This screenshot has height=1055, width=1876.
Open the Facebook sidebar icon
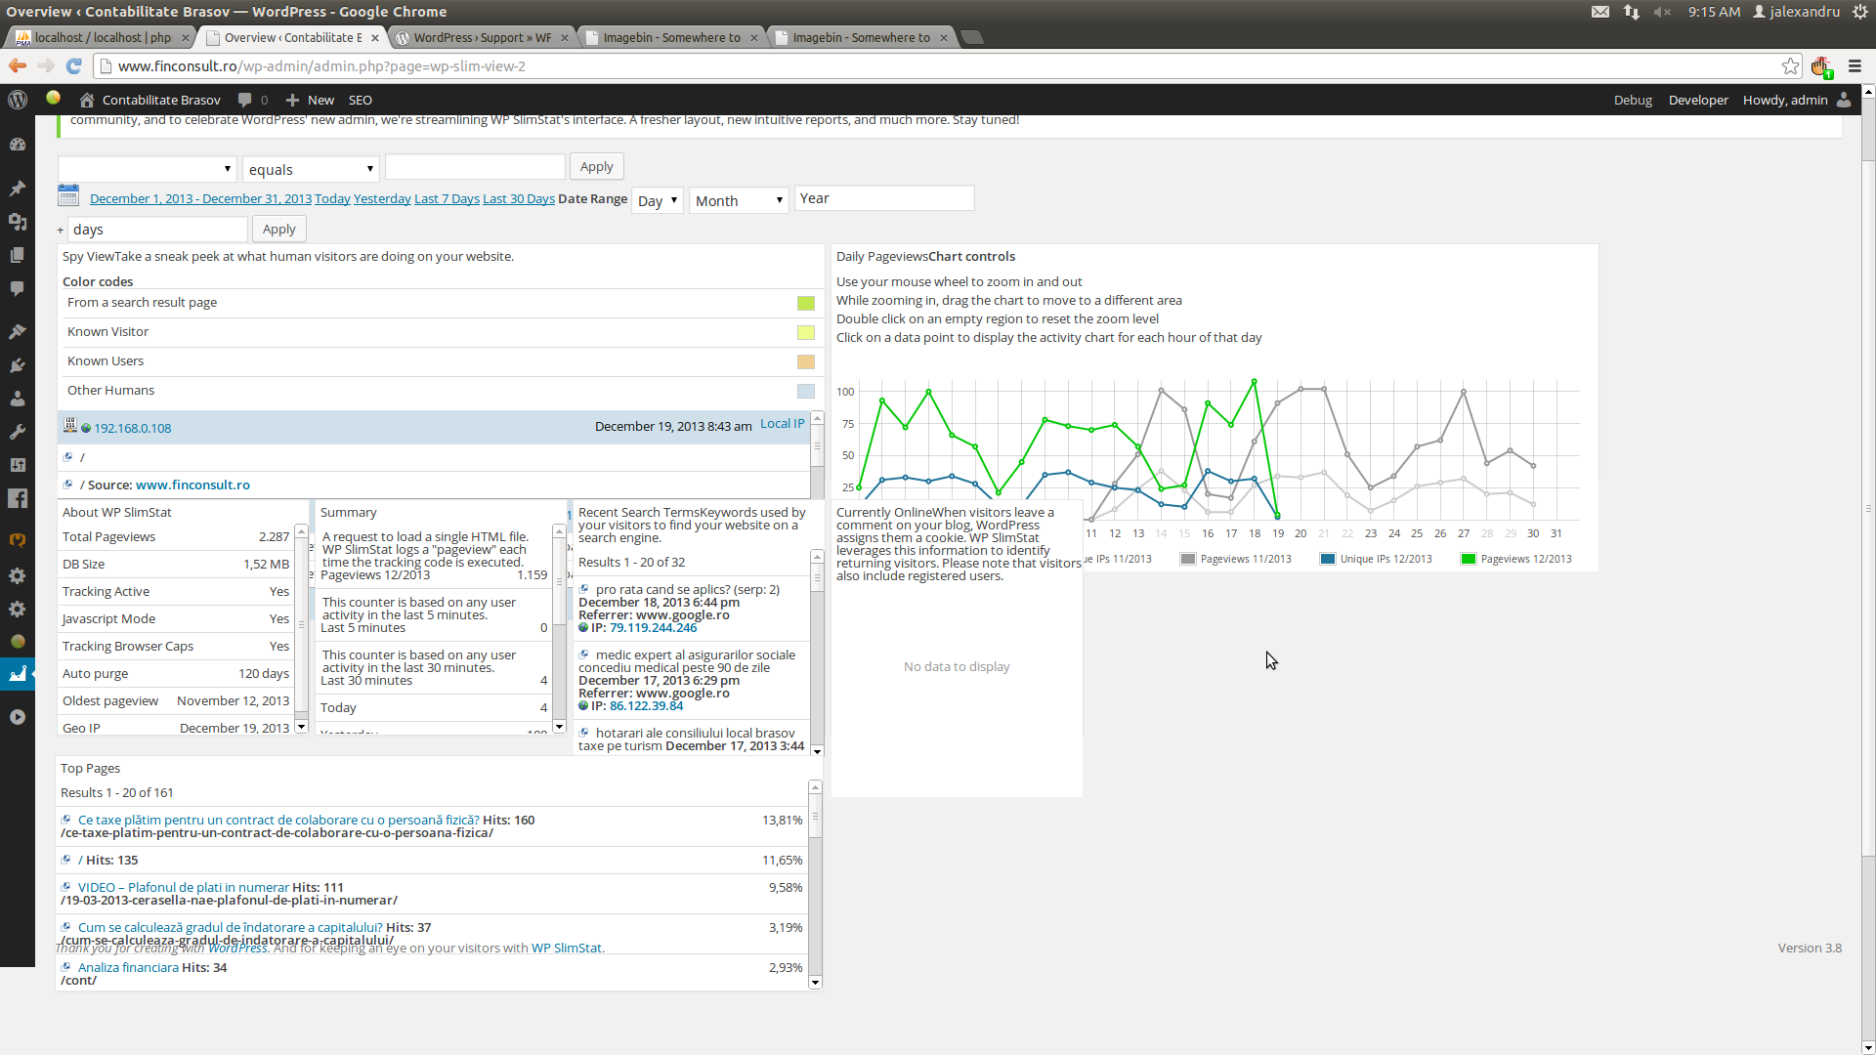[x=18, y=498]
